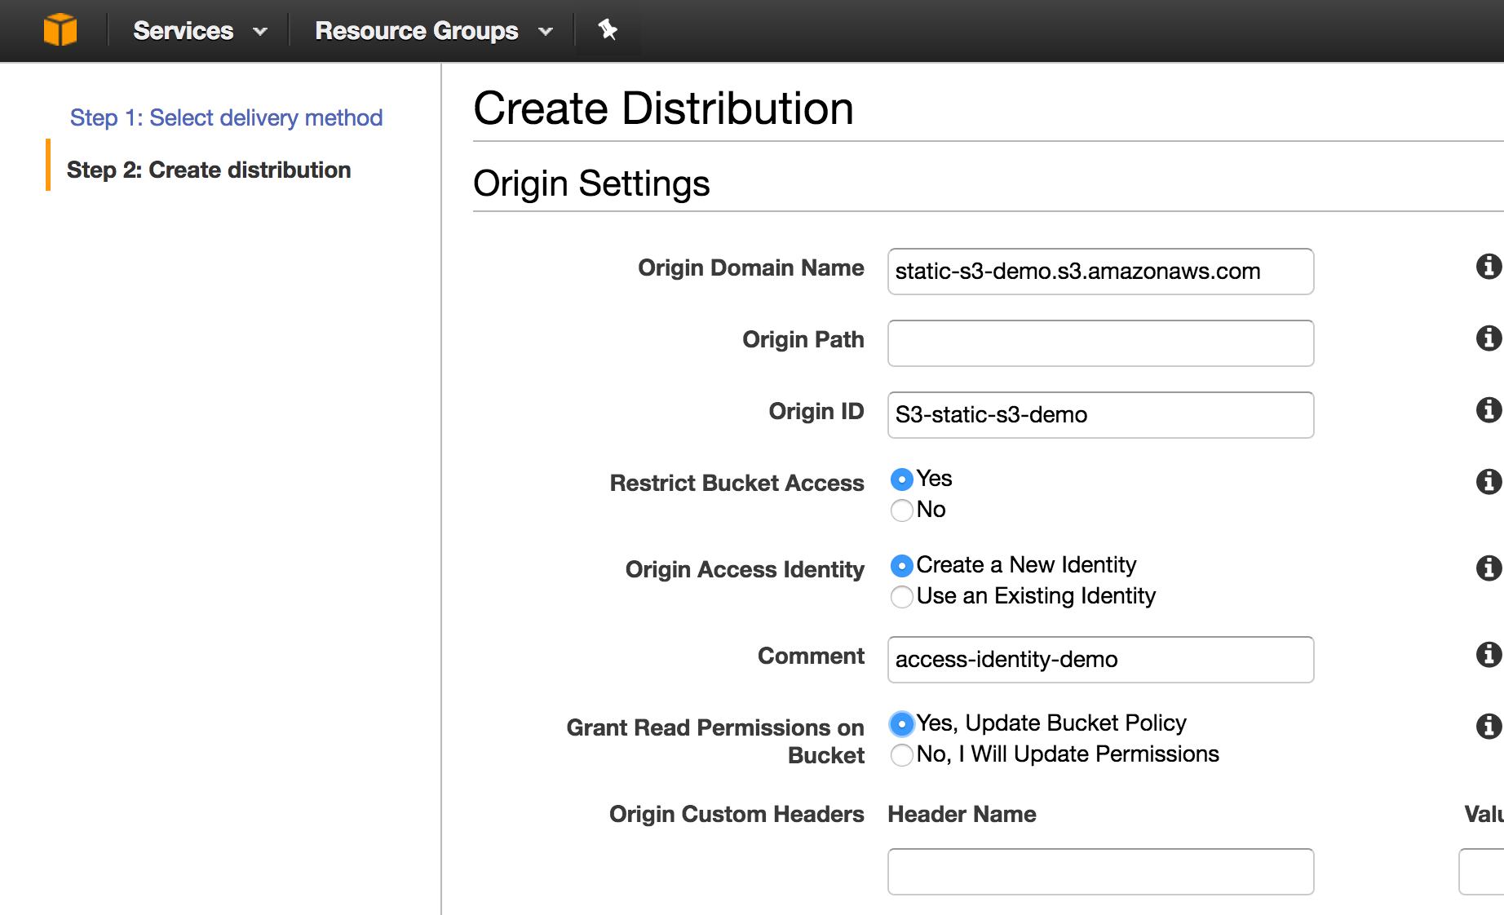
Task: Click the AWS cube logo icon
Action: coord(60,30)
